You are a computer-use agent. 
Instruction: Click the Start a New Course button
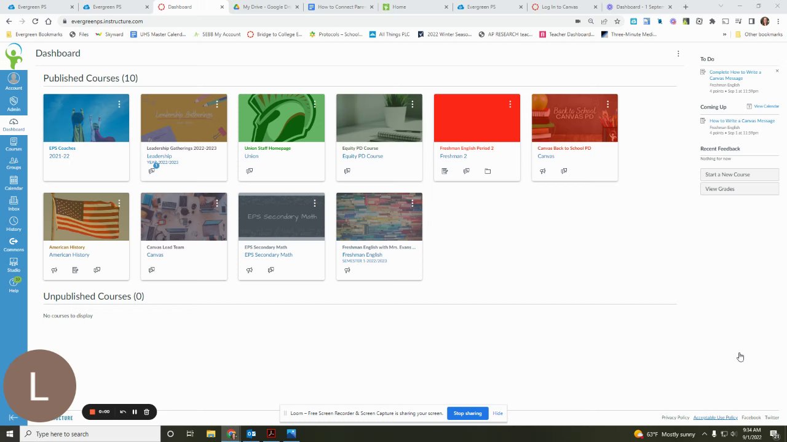point(740,174)
